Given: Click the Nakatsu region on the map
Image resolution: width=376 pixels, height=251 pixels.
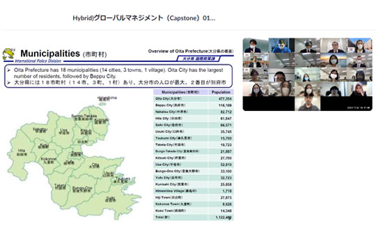Looking at the screenshot, I should click(40, 130).
